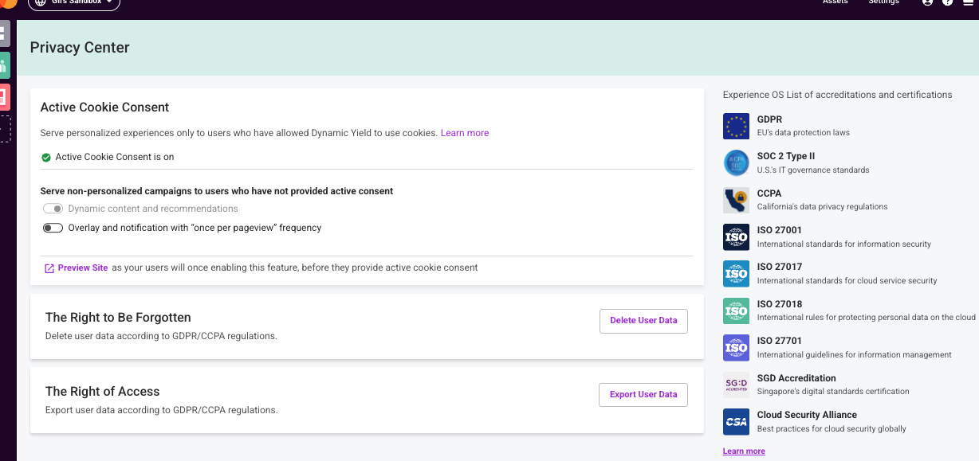Screen dimensions: 979x461
Task: Click the orange logo in the top-left corner
Action: pos(8,3)
